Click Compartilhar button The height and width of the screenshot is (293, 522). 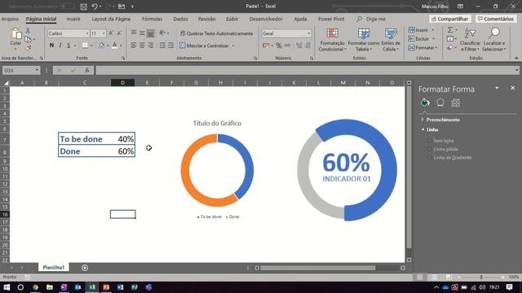click(x=449, y=19)
